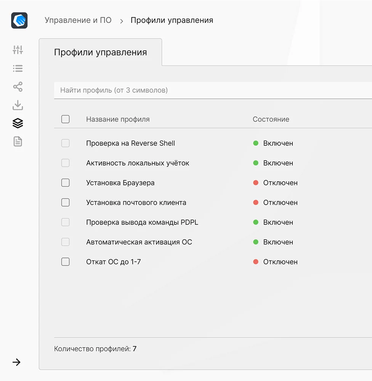
Task: Click Профили управления in the breadcrumb
Action: pyautogui.click(x=172, y=20)
